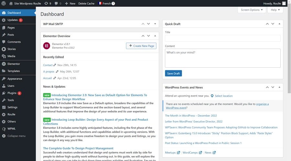Screen dimensions: 291x161
Task: Open Introducing Loop Builder article link
Action: tap(96, 122)
